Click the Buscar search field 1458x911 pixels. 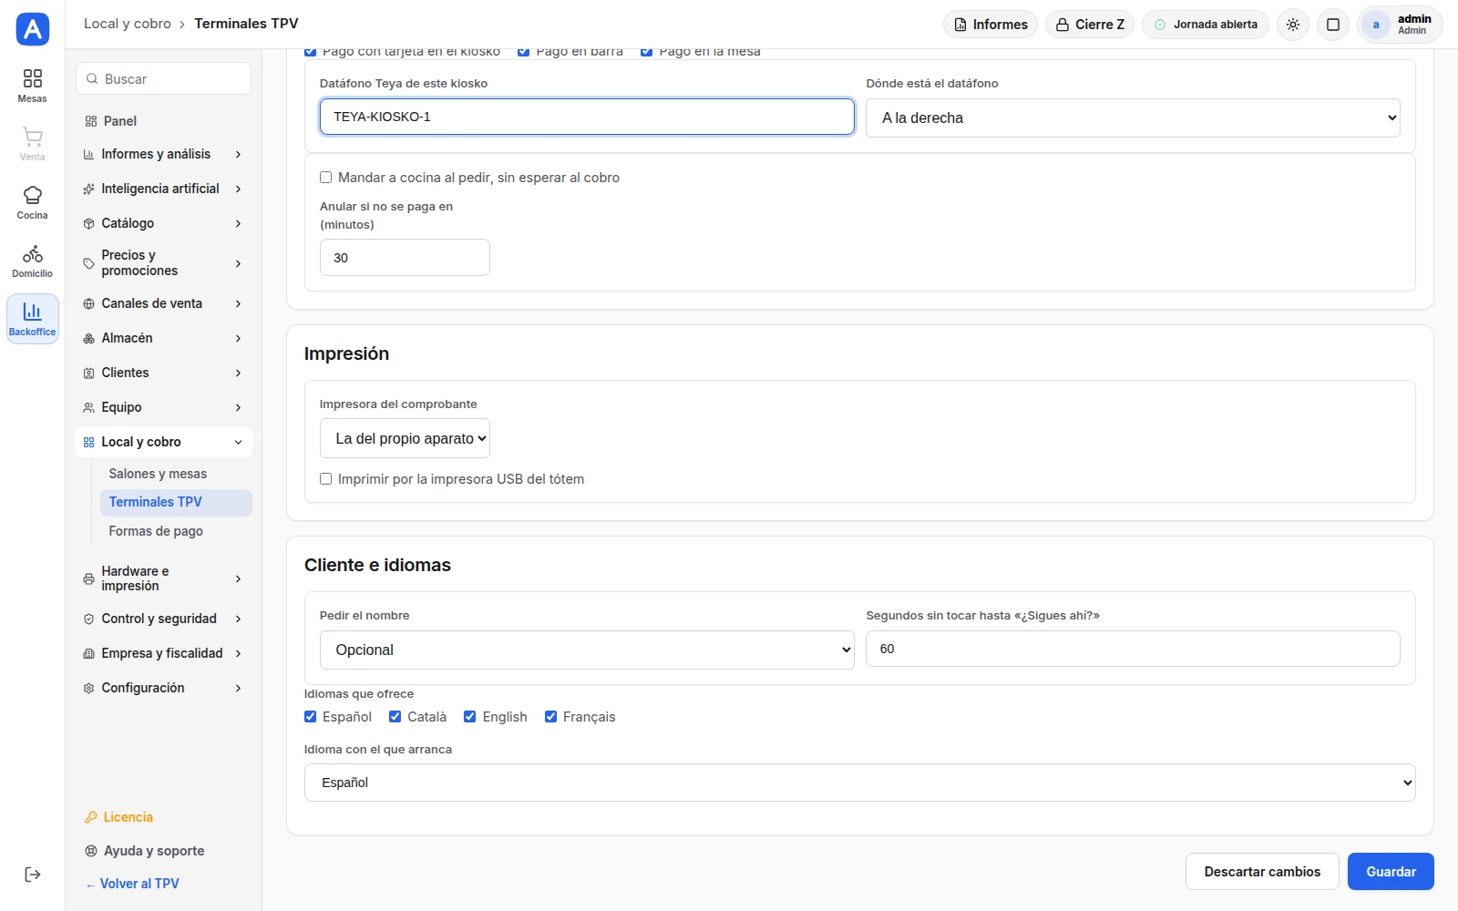coord(164,78)
